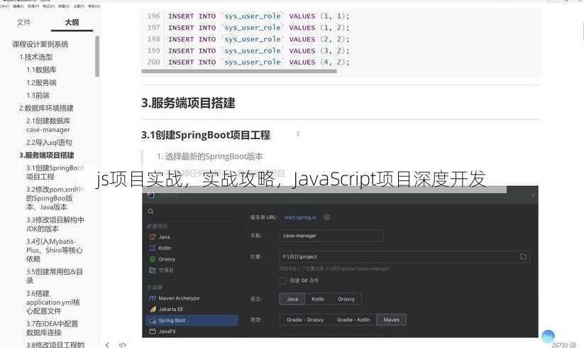The image size is (584, 348).
Task: Click SQL code line 196
Action: point(258,16)
